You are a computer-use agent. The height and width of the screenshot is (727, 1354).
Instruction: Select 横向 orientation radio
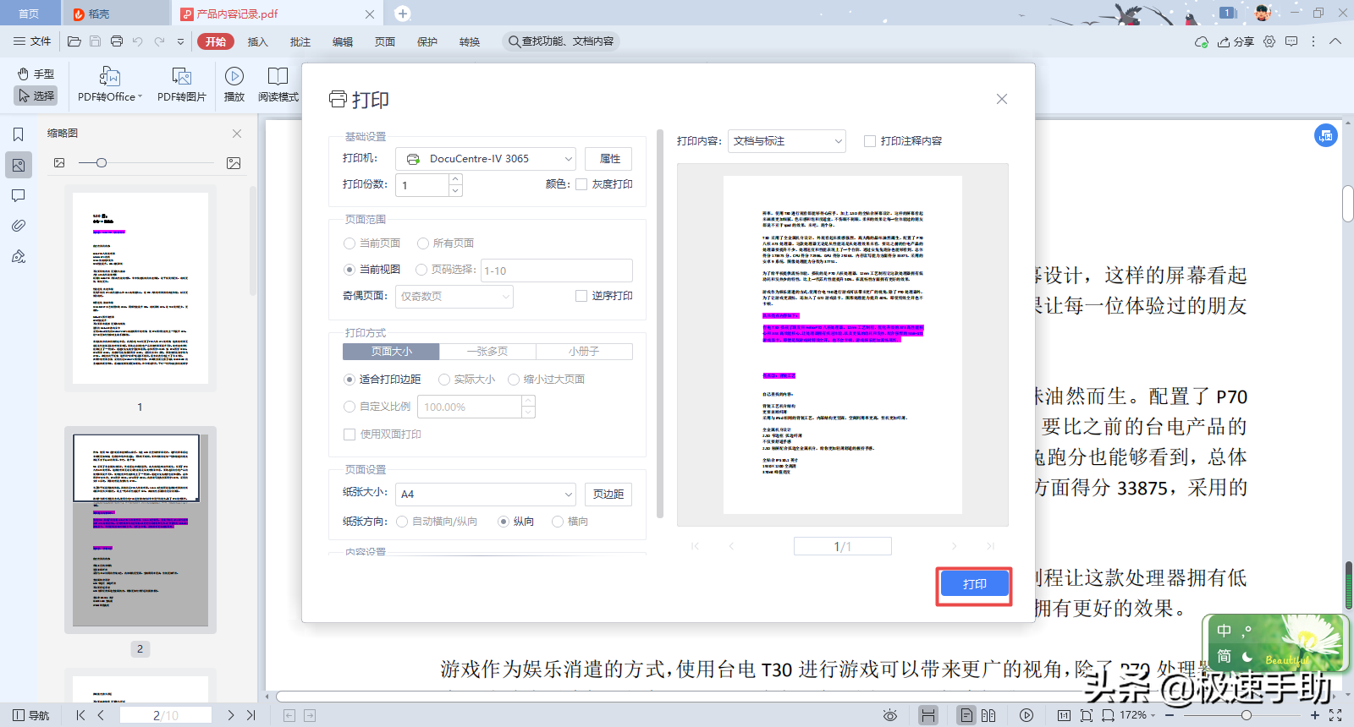coord(558,522)
